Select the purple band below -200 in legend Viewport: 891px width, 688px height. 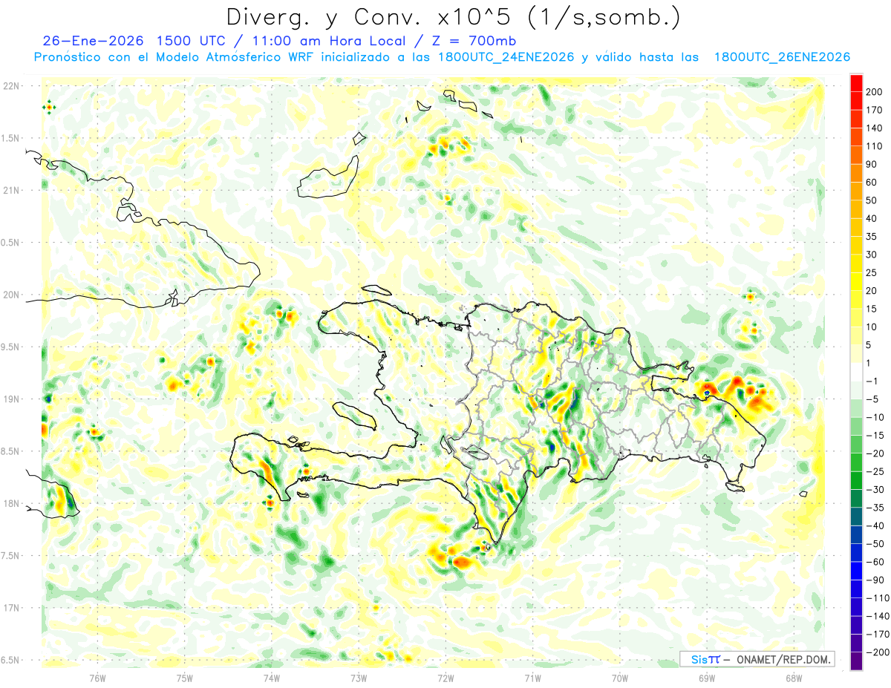pos(856,661)
